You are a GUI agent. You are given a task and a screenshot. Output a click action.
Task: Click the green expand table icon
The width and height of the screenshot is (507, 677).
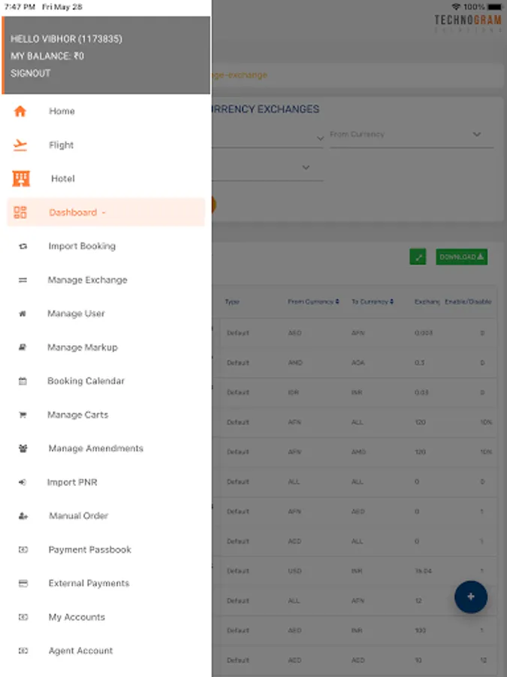coord(418,257)
